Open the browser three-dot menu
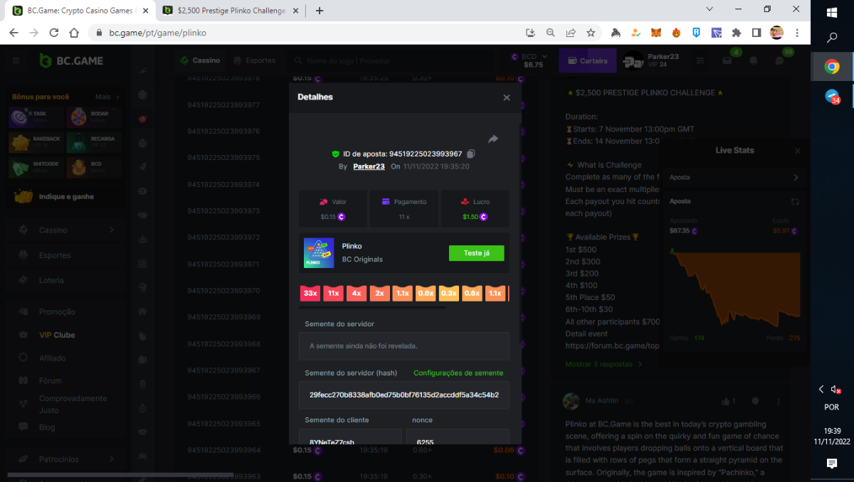This screenshot has height=482, width=854. pos(797,33)
